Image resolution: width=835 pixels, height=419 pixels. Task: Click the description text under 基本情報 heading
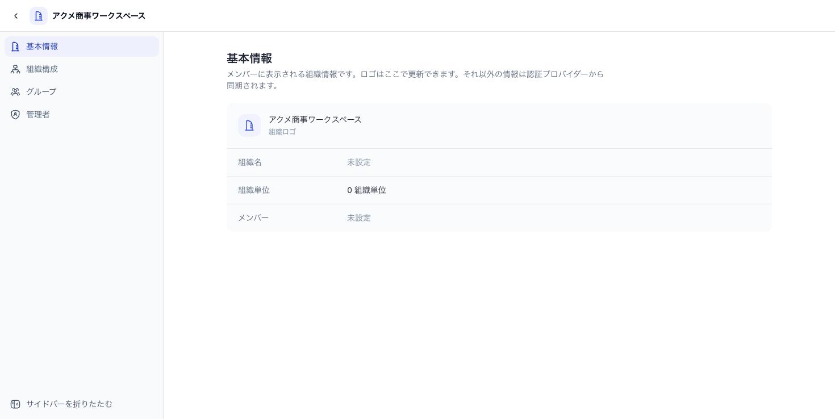[x=415, y=80]
